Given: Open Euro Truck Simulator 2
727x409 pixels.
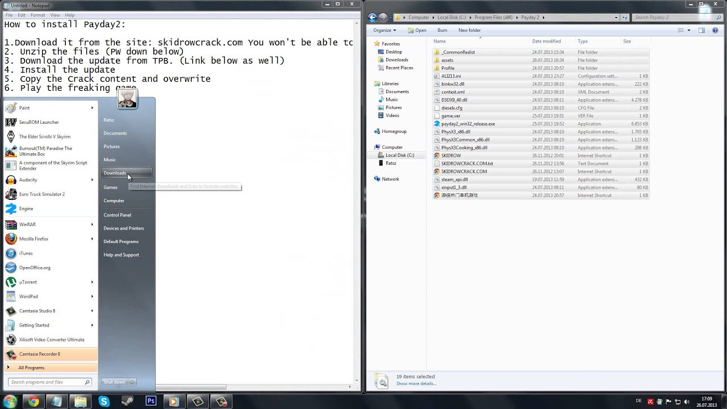Looking at the screenshot, I should tap(49, 194).
